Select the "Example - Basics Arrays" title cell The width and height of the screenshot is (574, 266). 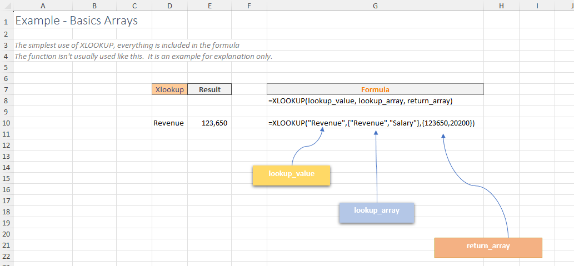(77, 21)
